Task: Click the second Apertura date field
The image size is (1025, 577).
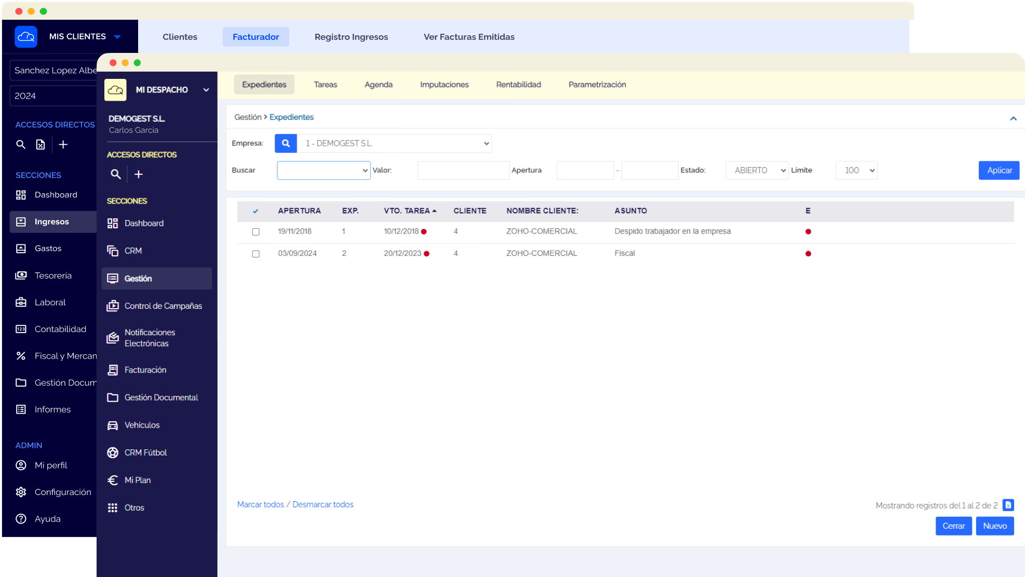Action: [650, 170]
